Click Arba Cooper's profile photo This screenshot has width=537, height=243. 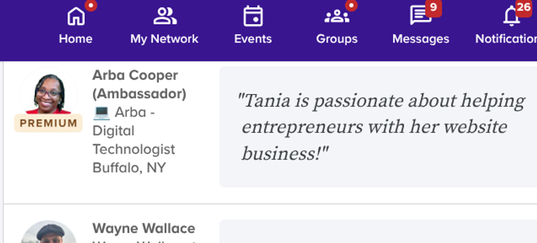pos(49,92)
